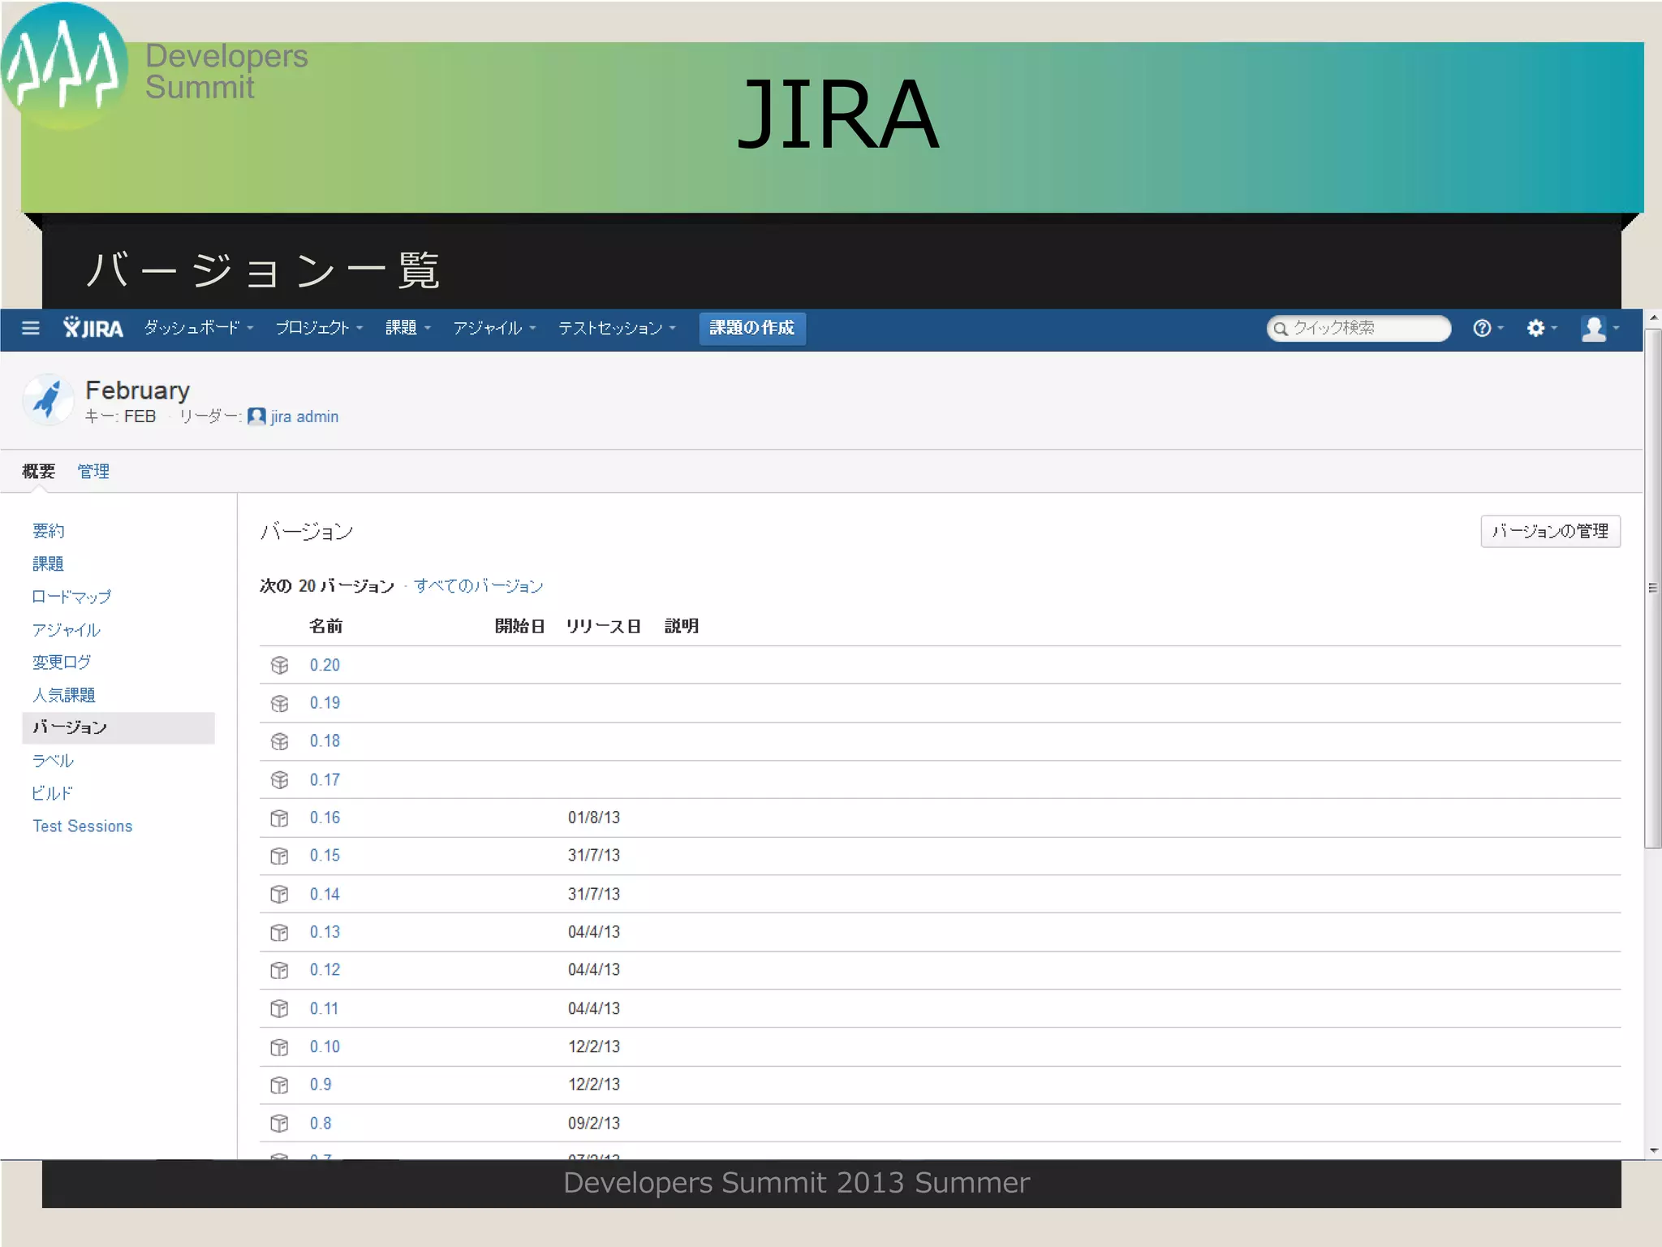This screenshot has width=1662, height=1247.
Task: Click the released box icon for 0.14
Action: 279,895
